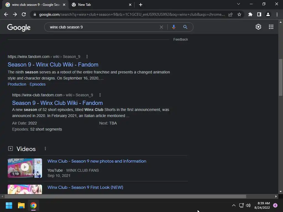Open Season 9 First Look video link
This screenshot has width=283, height=212.
point(85,187)
